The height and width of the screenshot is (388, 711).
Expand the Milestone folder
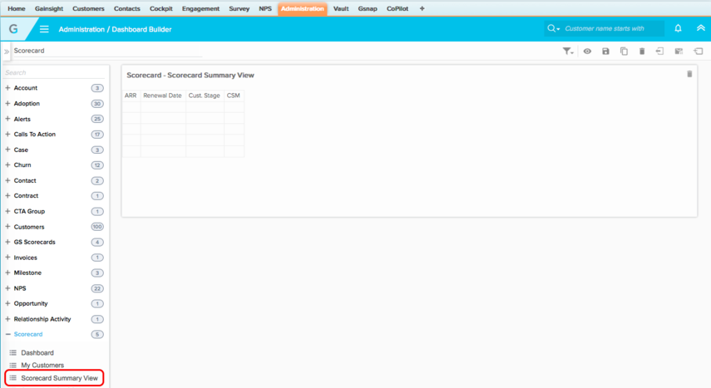pos(7,273)
